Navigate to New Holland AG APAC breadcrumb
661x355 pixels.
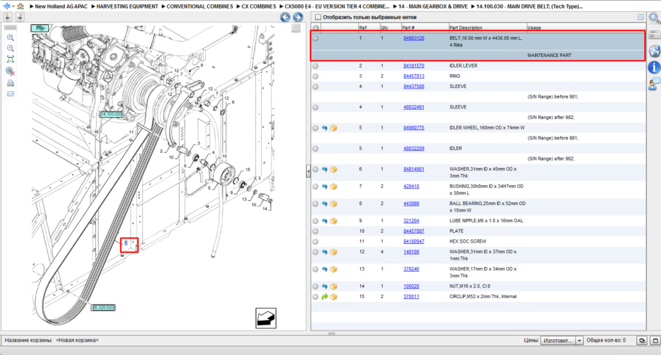(61, 7)
